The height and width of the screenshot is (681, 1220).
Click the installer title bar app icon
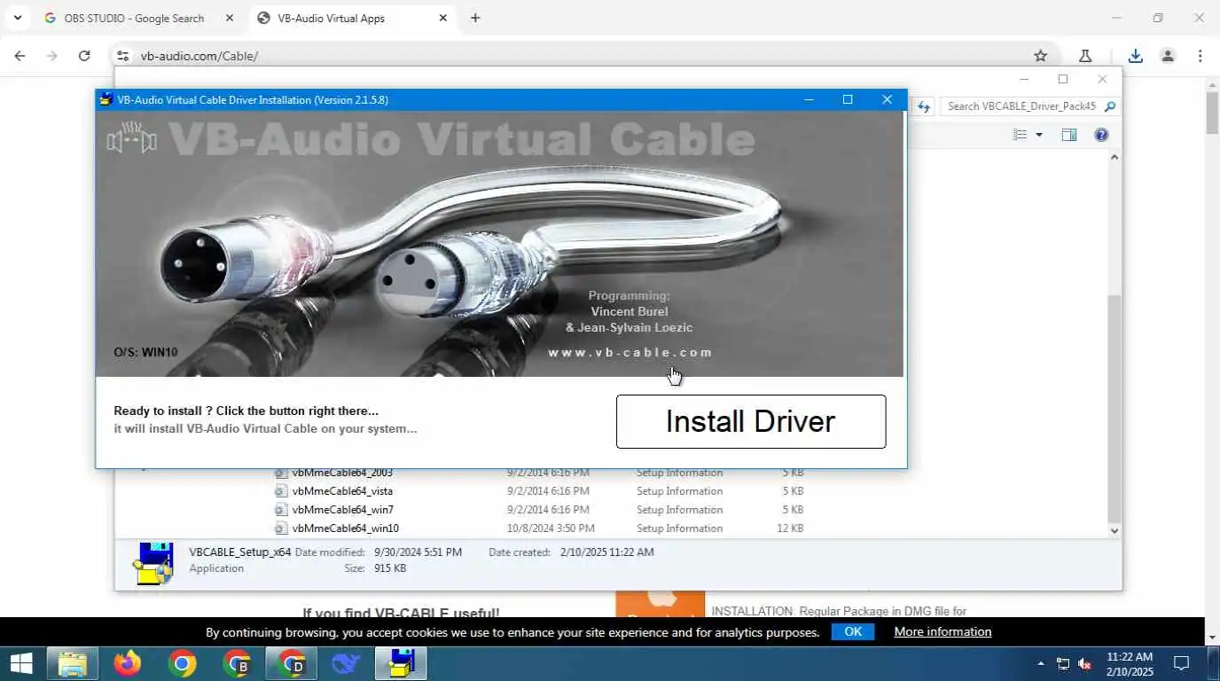pos(106,99)
